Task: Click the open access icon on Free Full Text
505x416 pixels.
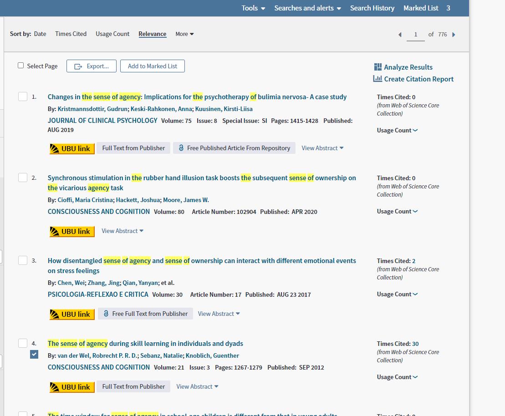Action: tap(106, 313)
